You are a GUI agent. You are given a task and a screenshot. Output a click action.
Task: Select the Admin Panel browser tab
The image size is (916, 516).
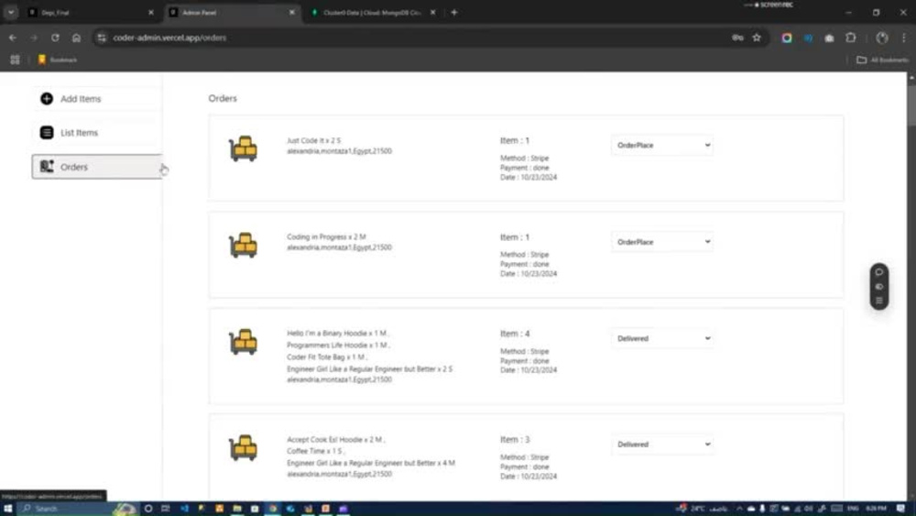232,12
